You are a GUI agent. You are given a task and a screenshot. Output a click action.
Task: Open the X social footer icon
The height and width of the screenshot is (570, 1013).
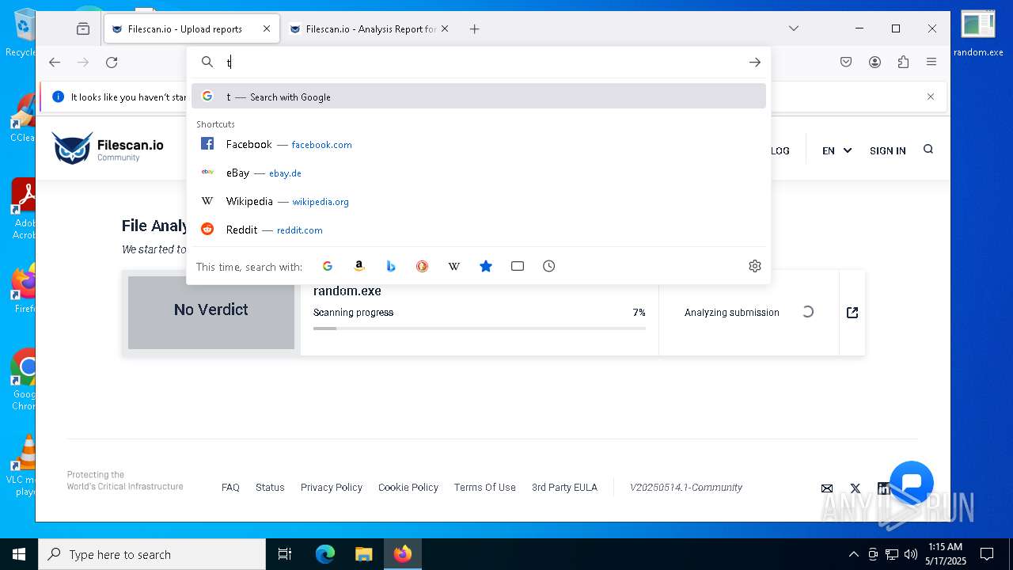tap(856, 488)
